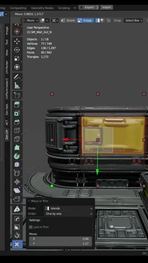Adjust the Move X value slider

point(60,239)
